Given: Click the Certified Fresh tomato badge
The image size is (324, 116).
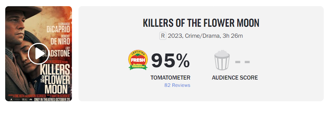Looking at the screenshot, I should pos(138,60).
